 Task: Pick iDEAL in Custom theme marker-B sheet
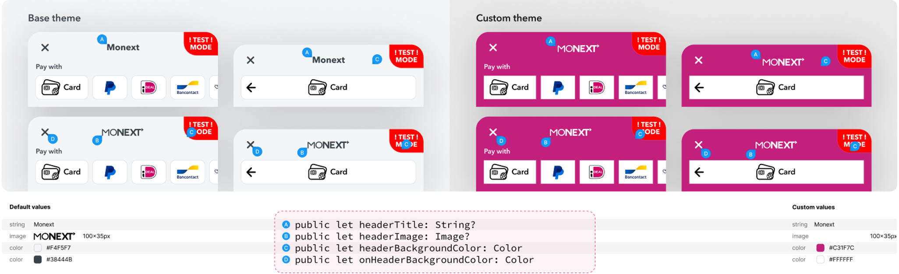click(x=597, y=172)
